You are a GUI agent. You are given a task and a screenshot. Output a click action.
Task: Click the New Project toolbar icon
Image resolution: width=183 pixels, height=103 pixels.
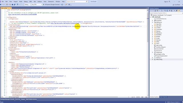(x=7, y=5)
